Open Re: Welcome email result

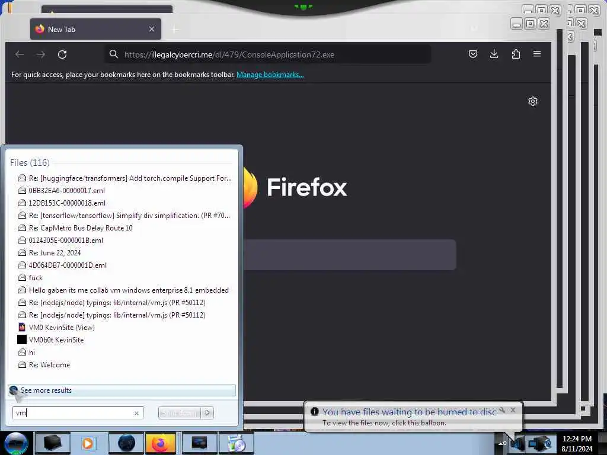pyautogui.click(x=44, y=364)
